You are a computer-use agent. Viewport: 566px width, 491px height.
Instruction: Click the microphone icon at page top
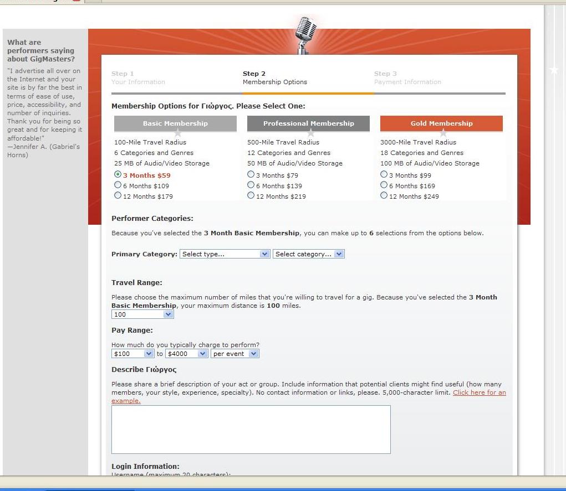tap(304, 34)
